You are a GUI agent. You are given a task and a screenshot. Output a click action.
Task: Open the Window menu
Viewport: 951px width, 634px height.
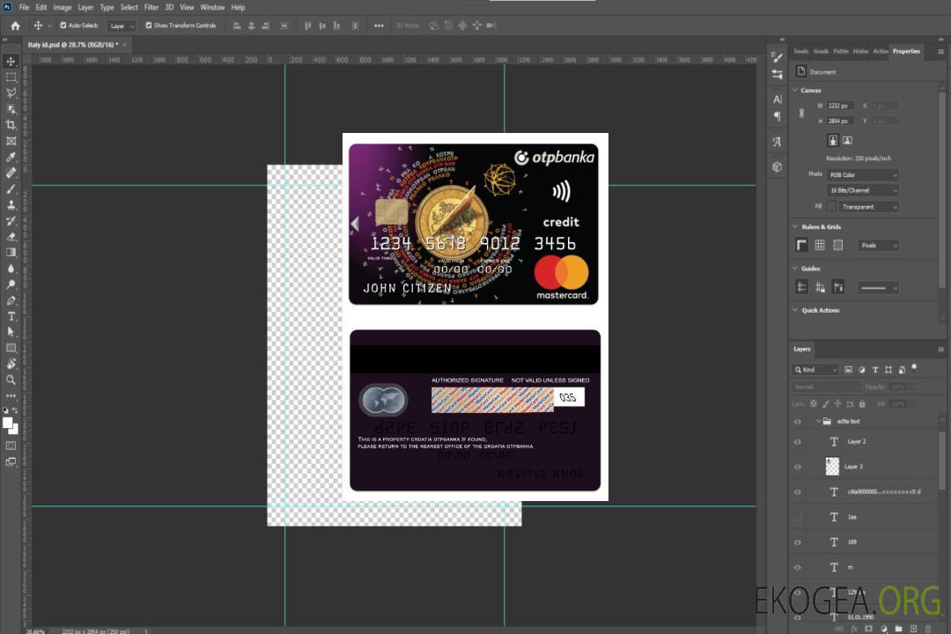(x=212, y=7)
